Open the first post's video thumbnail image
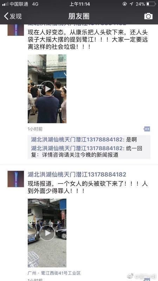158x281 pixels. [x=47, y=89]
